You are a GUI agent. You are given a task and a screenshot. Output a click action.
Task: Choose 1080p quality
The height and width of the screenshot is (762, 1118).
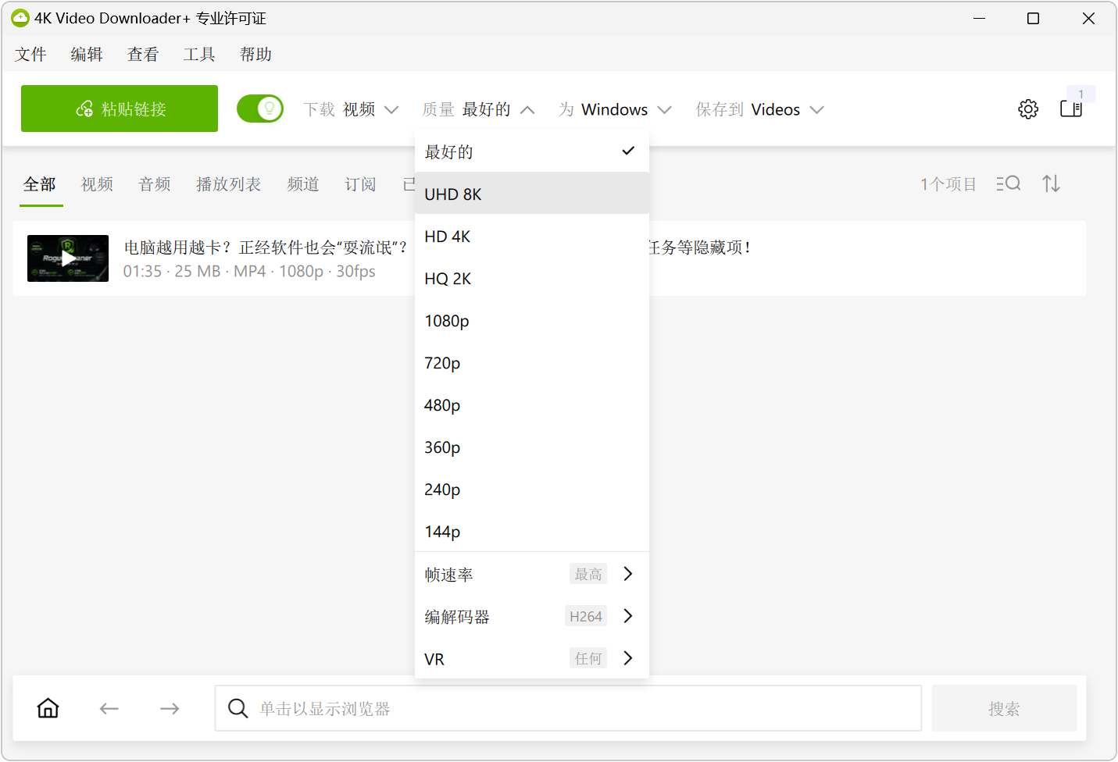[x=532, y=320]
